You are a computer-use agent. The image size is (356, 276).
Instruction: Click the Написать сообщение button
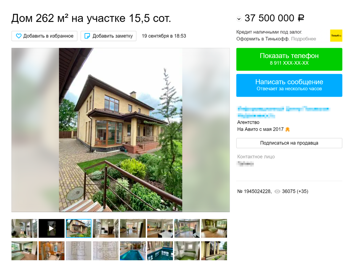click(289, 85)
